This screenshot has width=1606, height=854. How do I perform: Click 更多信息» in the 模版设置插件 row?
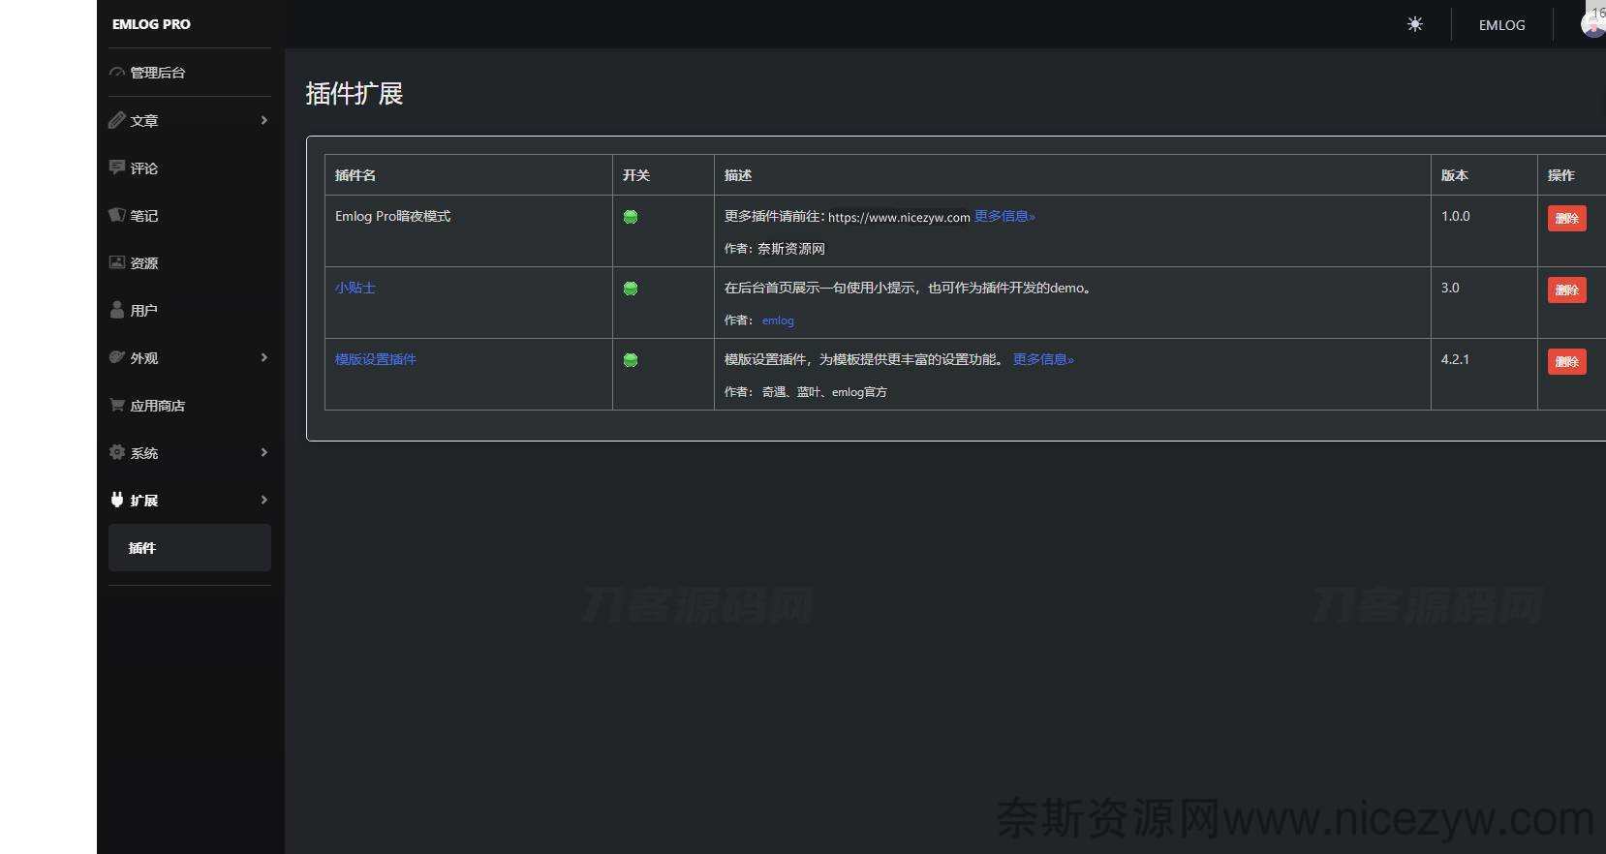(x=1043, y=359)
